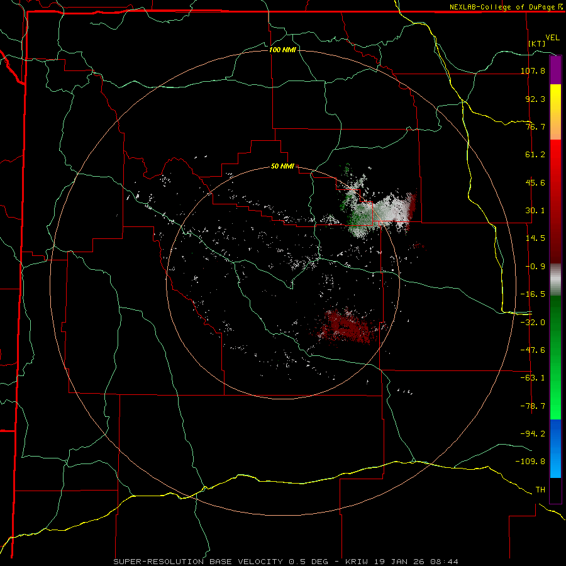Click the 100 NMI range ring label
The height and width of the screenshot is (566, 566).
(282, 50)
